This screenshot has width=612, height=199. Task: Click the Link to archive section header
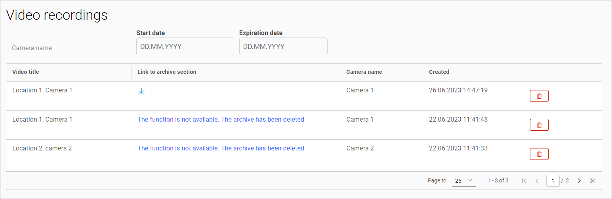coord(167,72)
